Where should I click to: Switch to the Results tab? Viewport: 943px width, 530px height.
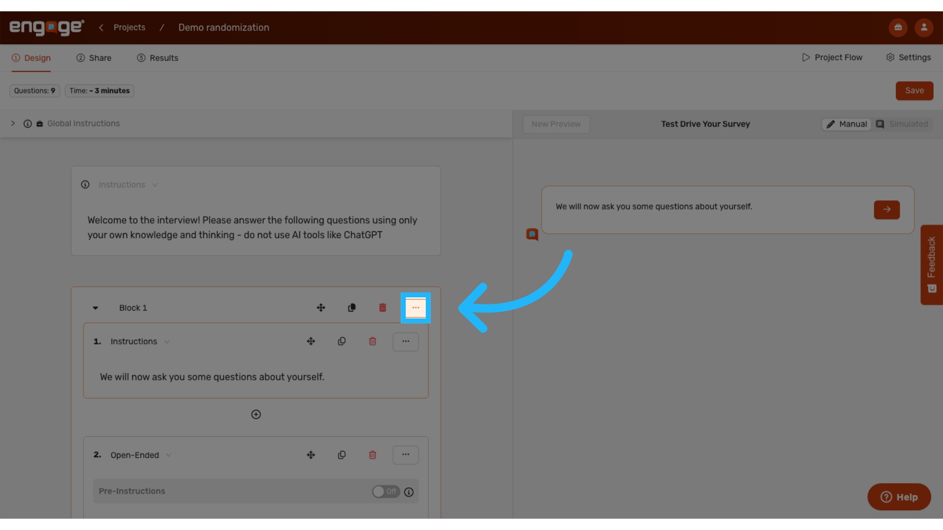point(158,58)
